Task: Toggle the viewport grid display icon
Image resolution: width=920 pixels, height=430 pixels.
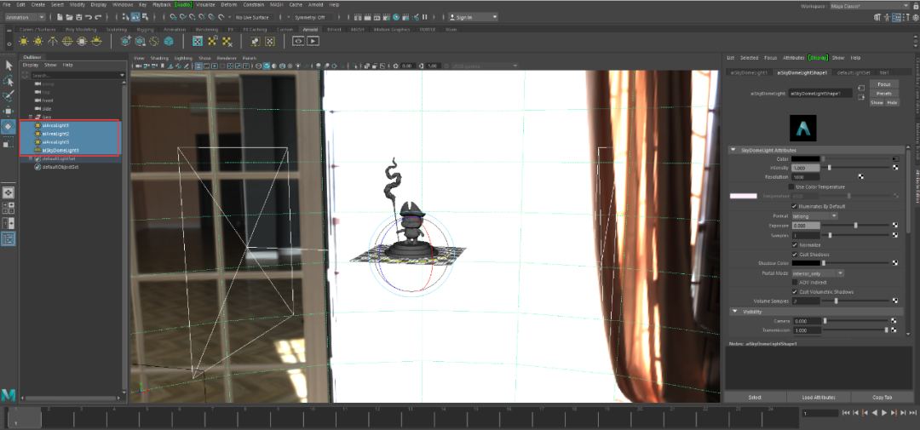Action: point(198,66)
